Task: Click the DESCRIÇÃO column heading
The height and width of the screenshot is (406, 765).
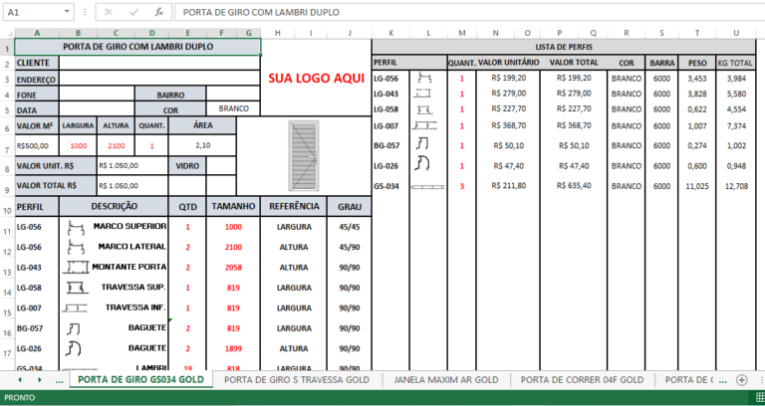Action: tap(114, 207)
